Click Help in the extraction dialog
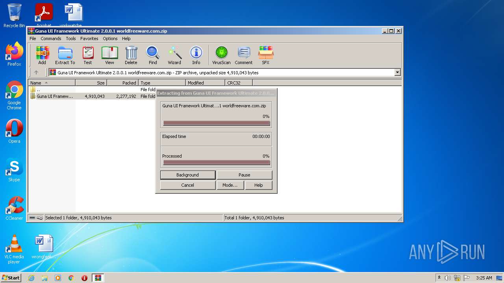This screenshot has height=283, width=504. pyautogui.click(x=259, y=185)
